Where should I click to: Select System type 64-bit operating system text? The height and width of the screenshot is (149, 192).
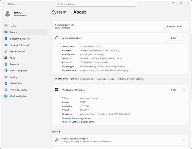(x=102, y=67)
